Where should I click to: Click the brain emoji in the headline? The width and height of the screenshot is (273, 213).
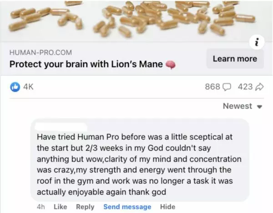[x=170, y=65]
